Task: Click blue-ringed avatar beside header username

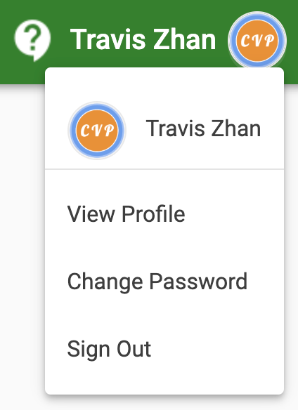Action: click(x=257, y=41)
